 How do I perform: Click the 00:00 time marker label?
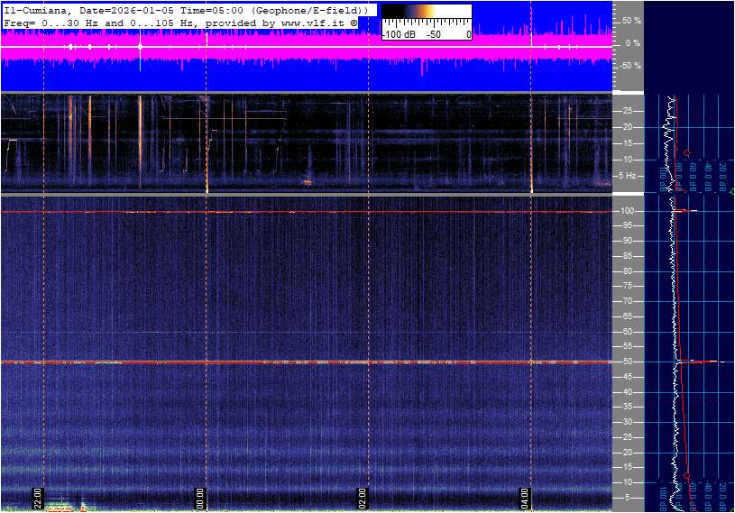point(200,499)
